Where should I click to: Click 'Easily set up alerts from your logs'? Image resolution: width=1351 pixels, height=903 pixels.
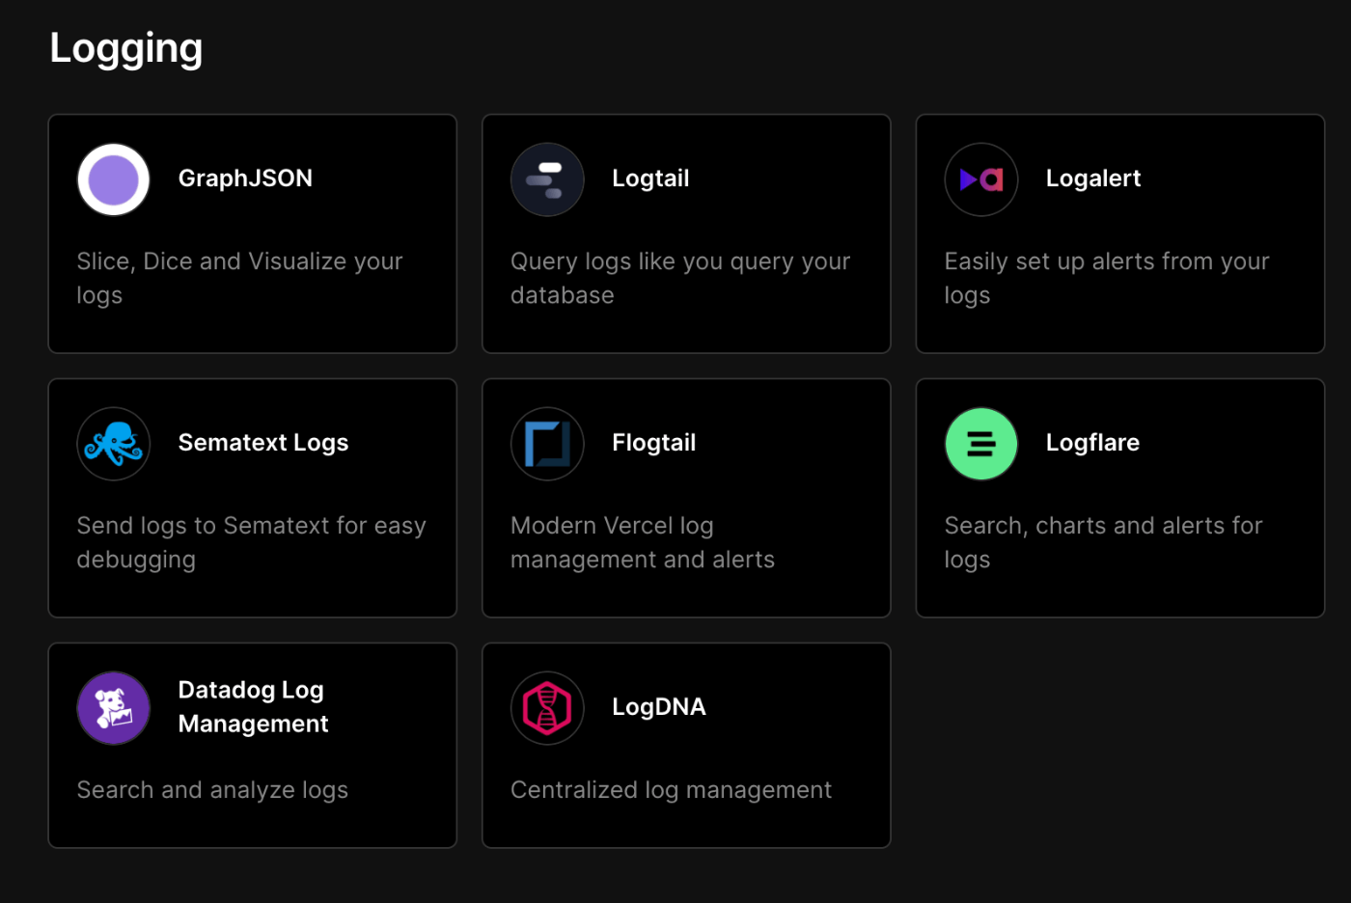tap(1107, 278)
